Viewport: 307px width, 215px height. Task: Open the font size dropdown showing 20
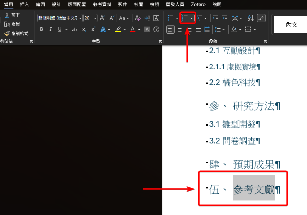(x=95, y=18)
